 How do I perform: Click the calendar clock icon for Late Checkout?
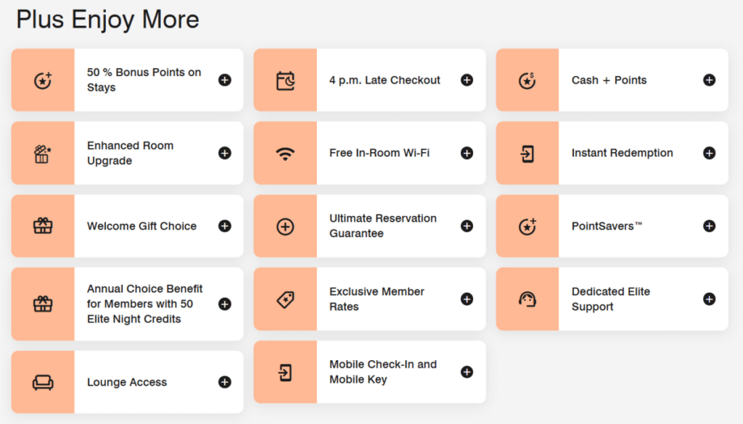(285, 80)
